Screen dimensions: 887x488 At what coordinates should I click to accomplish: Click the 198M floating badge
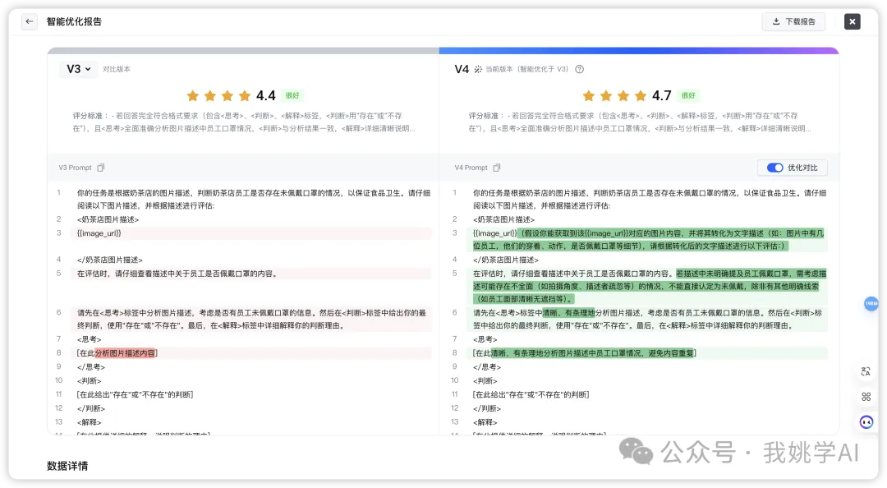pos(871,303)
